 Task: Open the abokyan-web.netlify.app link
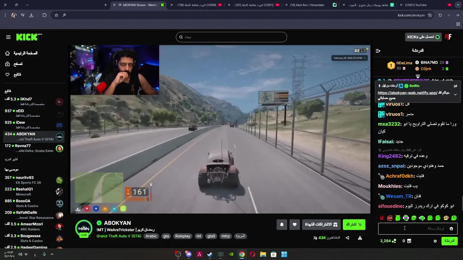[x=407, y=93]
